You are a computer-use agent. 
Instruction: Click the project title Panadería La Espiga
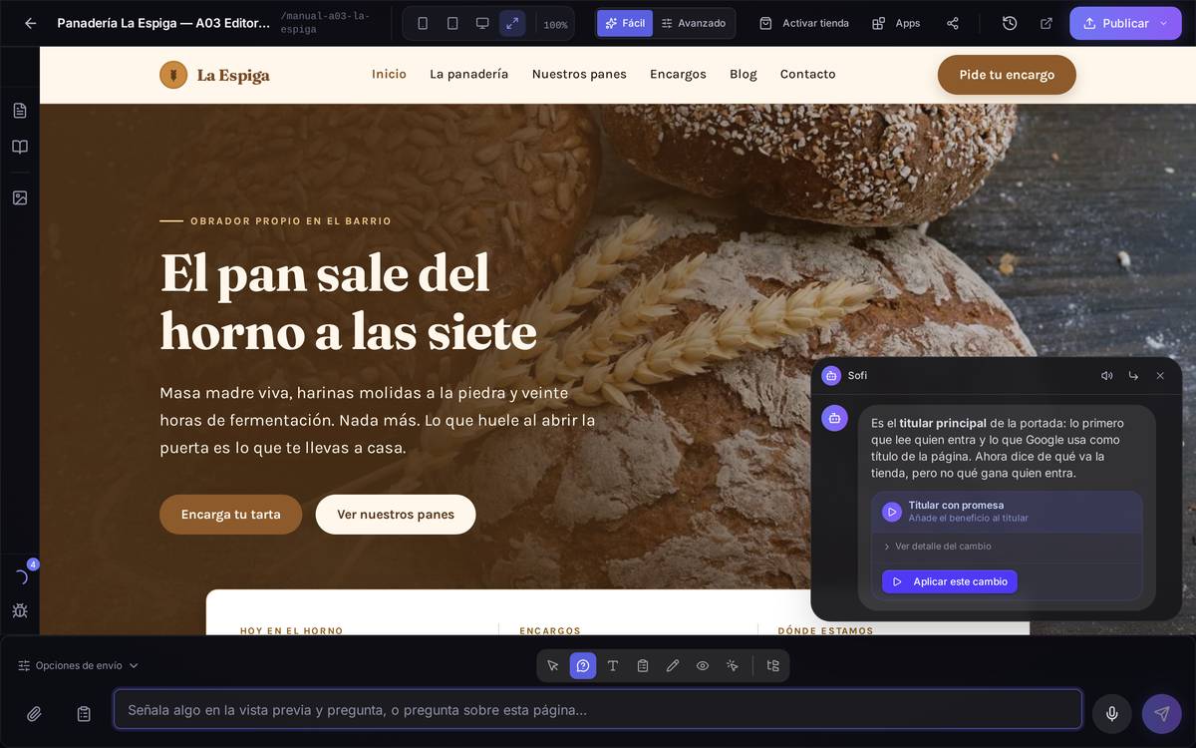[163, 23]
